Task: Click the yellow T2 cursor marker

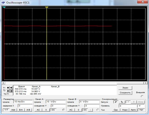Action: (47, 7)
